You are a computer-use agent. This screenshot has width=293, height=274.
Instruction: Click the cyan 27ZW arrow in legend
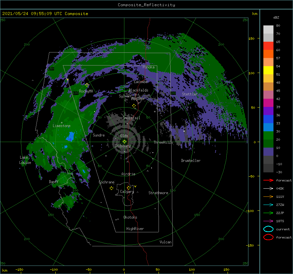[268, 205]
